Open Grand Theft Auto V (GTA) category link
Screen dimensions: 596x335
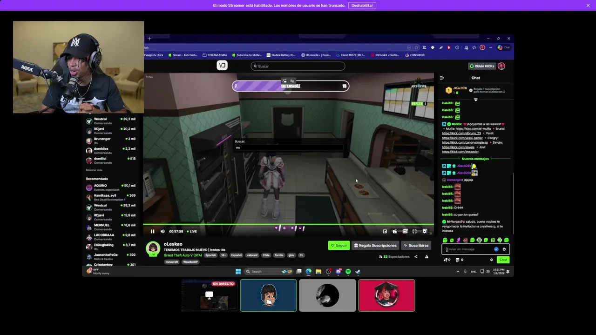tap(183, 255)
